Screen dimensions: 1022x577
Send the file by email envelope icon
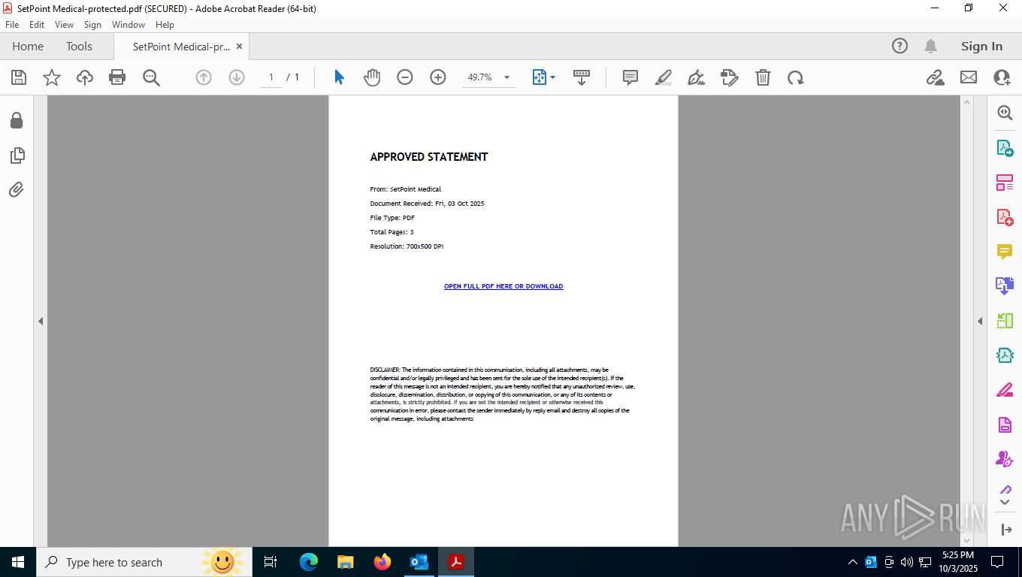tap(969, 77)
